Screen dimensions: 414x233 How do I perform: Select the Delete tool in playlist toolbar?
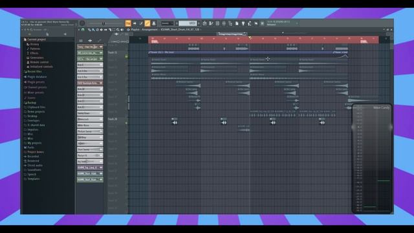coord(98,30)
